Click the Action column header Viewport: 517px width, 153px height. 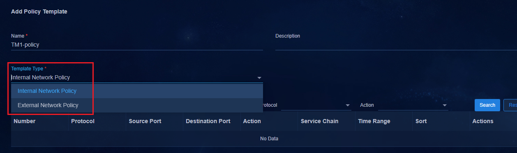tap(252, 121)
